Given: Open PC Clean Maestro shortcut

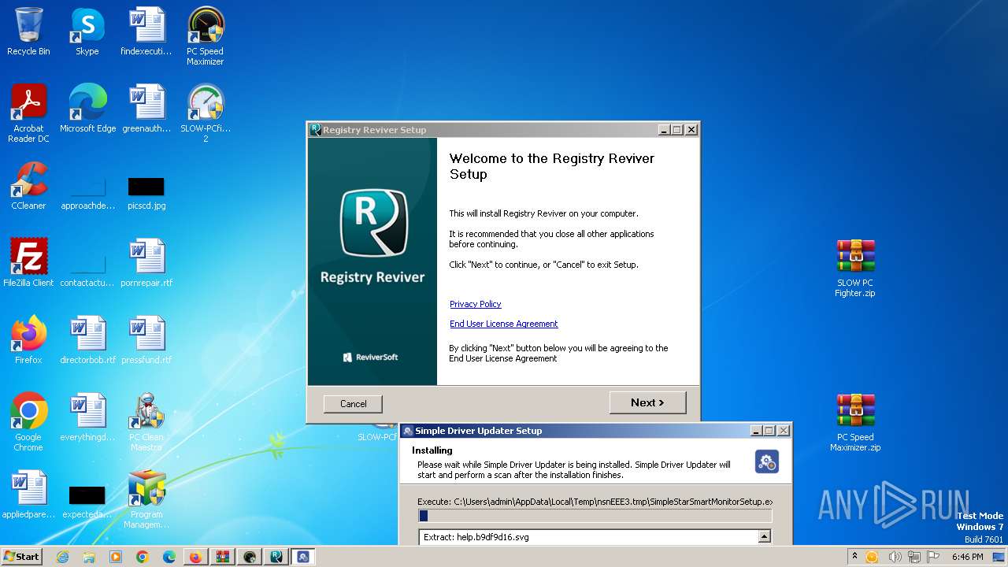Looking at the screenshot, I should click(x=146, y=423).
